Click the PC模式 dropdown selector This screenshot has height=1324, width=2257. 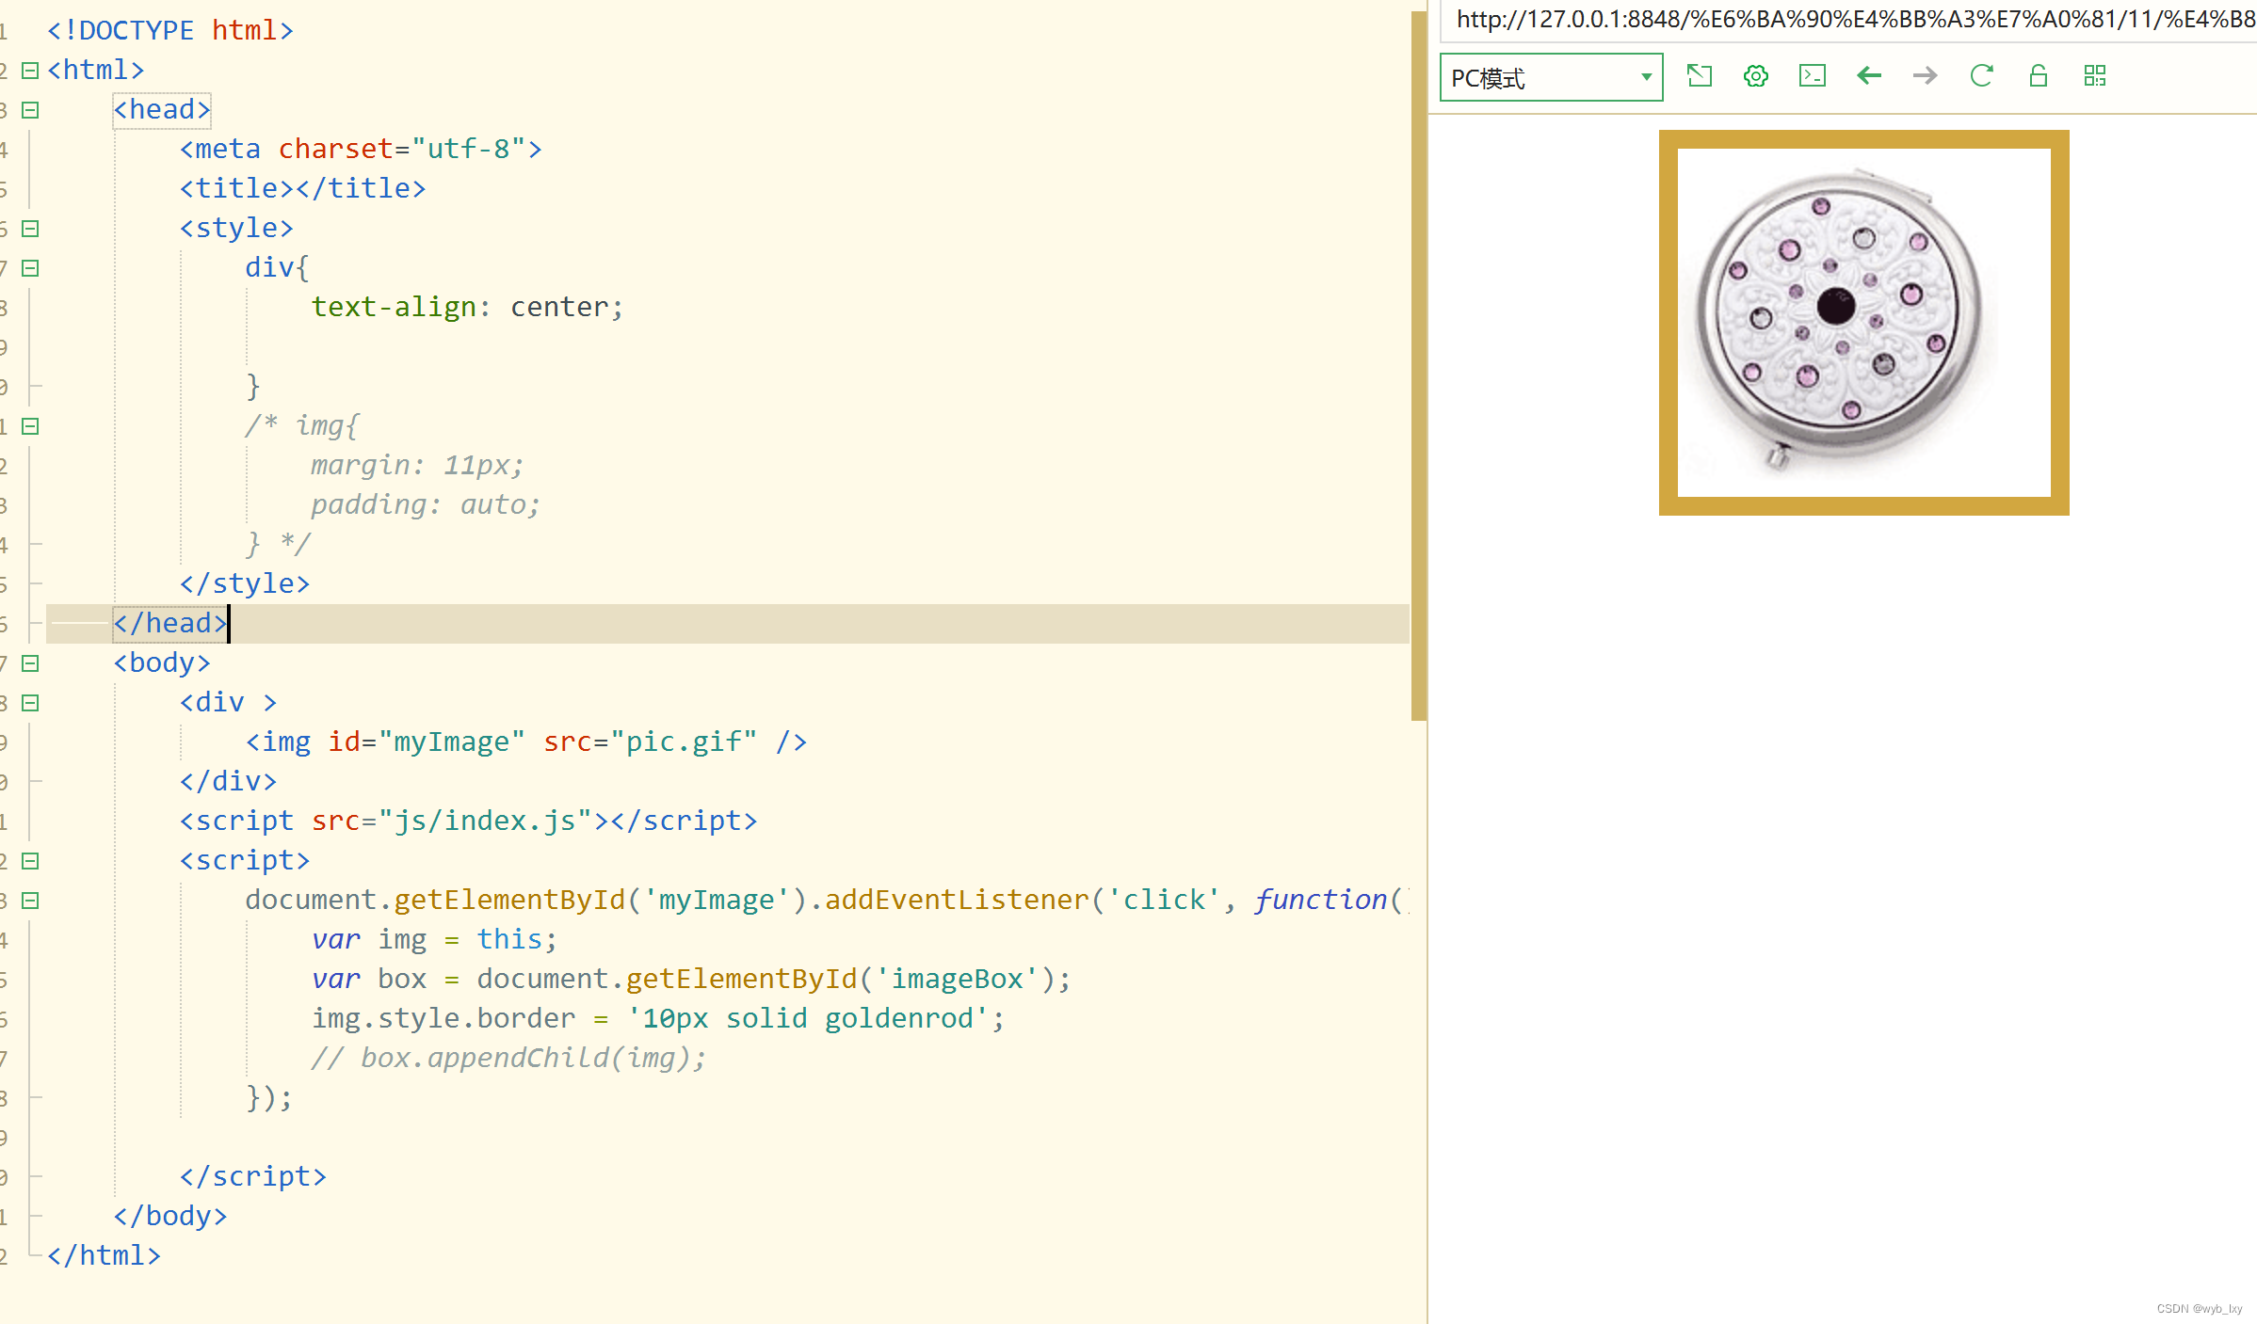[x=1551, y=75]
